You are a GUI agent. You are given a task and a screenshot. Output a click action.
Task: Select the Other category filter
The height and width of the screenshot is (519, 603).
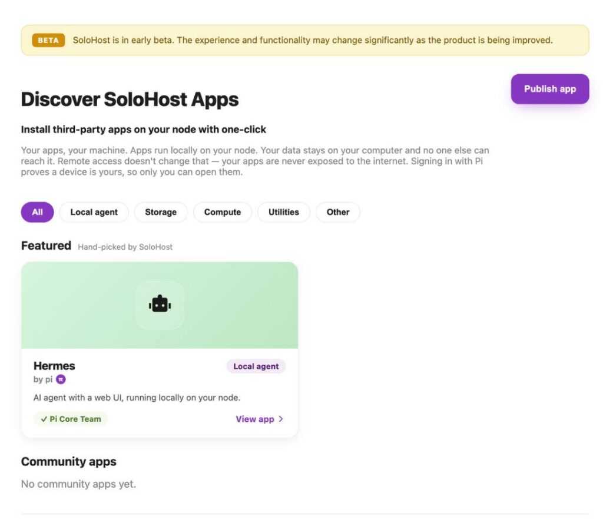[338, 212]
